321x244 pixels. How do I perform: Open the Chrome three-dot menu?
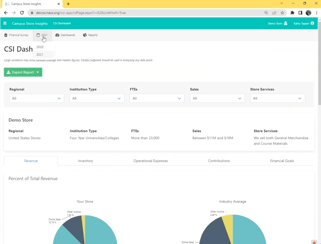(x=317, y=13)
